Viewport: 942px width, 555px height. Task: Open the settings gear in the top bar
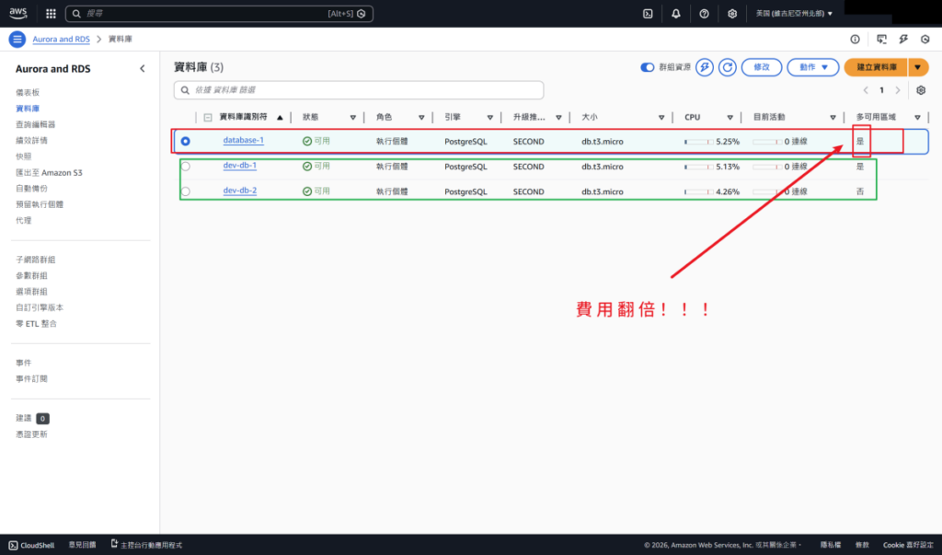732,13
